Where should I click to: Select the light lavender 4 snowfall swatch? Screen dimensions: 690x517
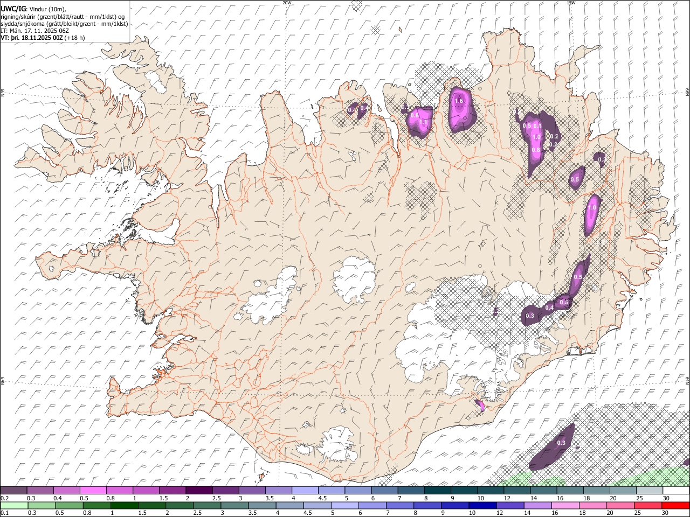pos(305,491)
